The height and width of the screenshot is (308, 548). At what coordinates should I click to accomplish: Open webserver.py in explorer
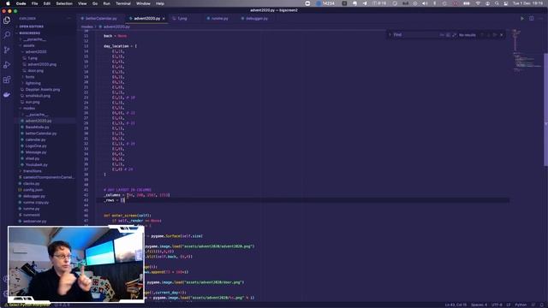click(34, 222)
